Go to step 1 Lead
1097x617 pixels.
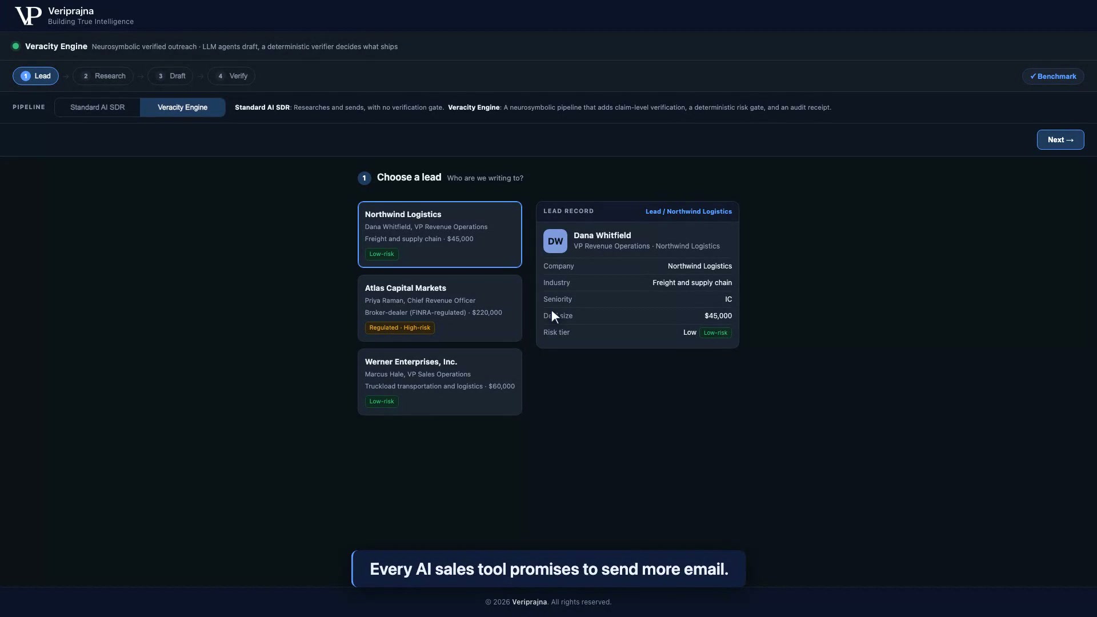pyautogui.click(x=35, y=76)
